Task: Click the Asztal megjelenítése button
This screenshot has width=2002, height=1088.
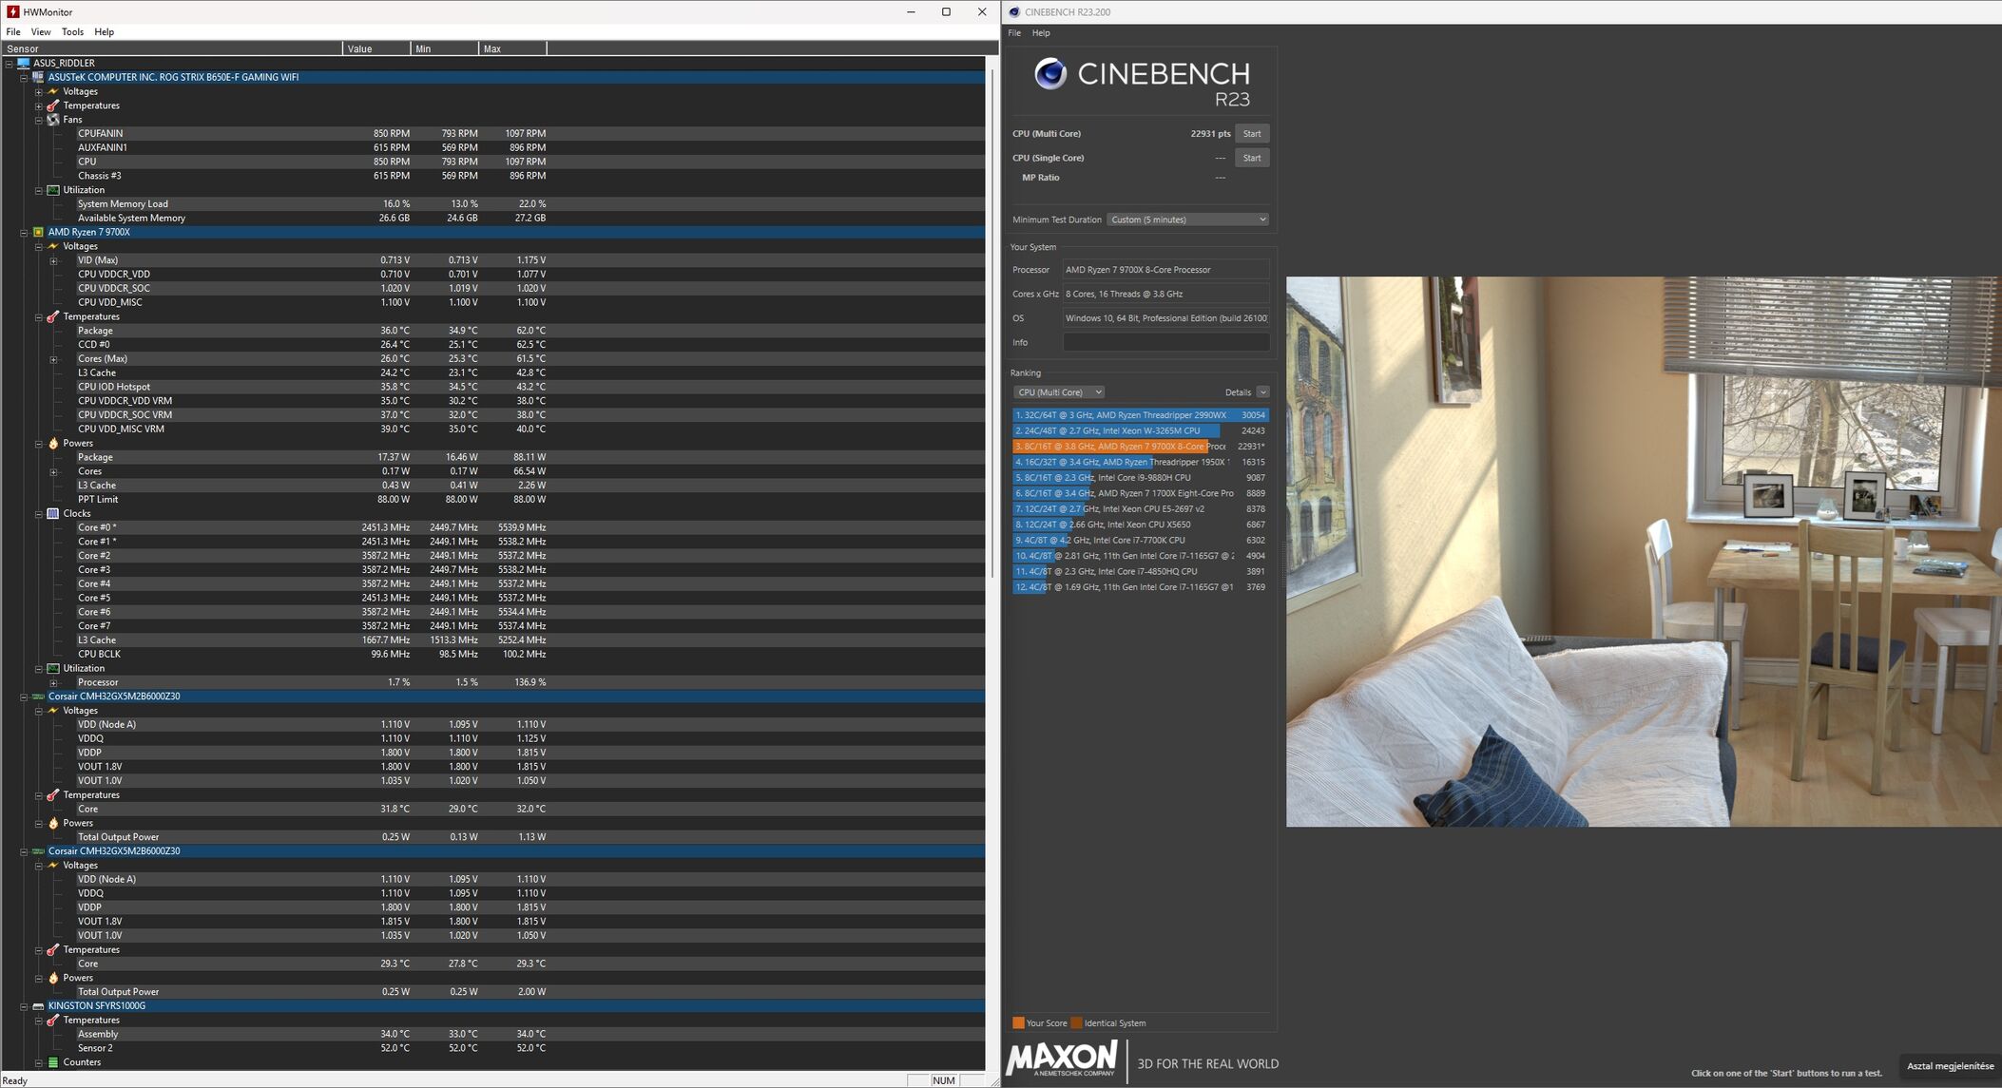Action: click(x=1950, y=1066)
